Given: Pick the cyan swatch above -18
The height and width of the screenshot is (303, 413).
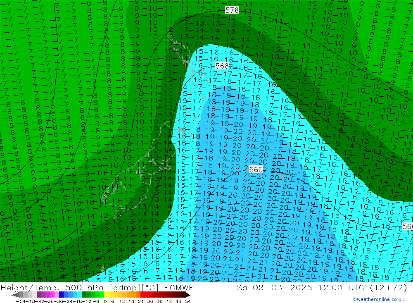Looking at the screenshot, I should pyautogui.click(x=79, y=295).
